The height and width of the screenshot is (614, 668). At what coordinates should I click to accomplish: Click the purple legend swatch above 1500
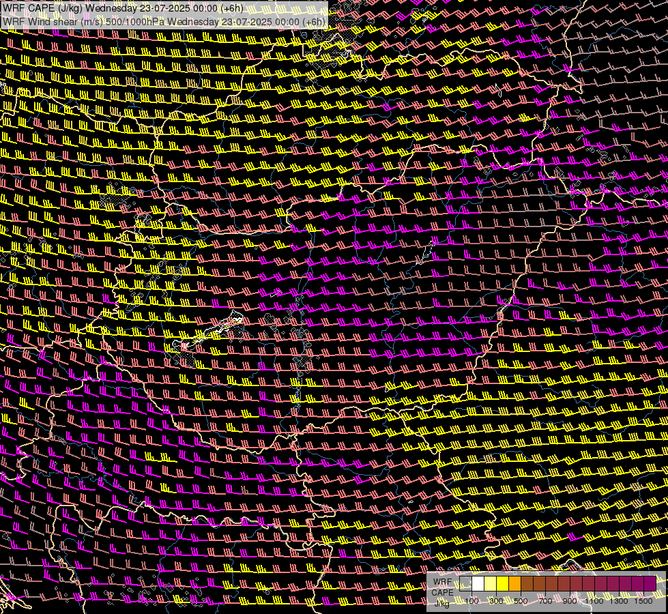pos(650,584)
